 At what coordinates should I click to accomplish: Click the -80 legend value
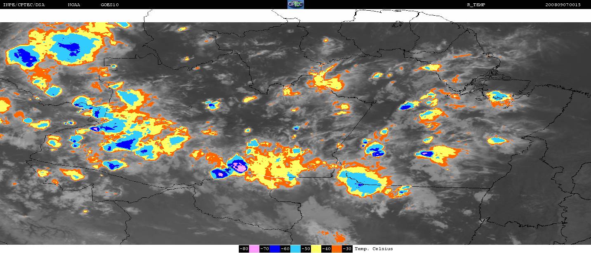coord(244,249)
